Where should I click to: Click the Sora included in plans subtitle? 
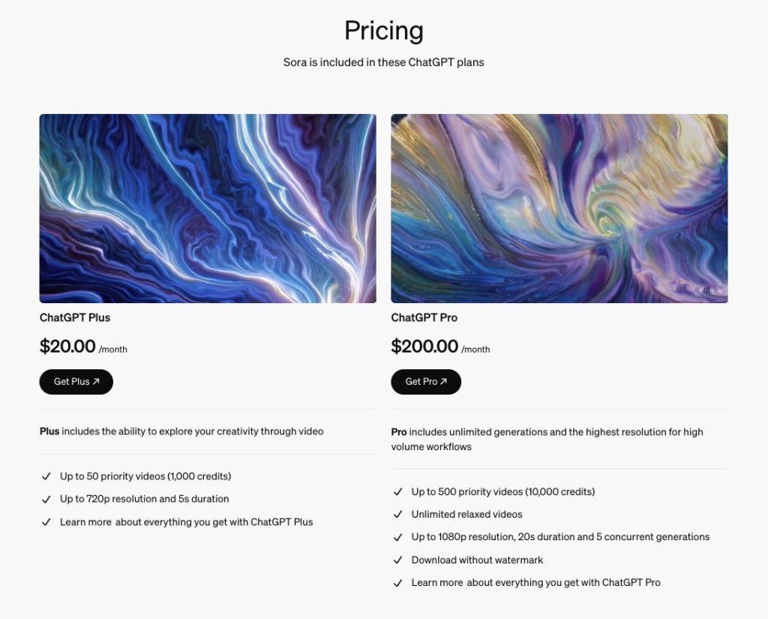pos(383,62)
